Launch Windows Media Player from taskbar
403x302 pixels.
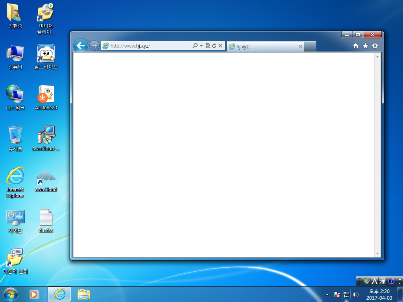pos(35,294)
